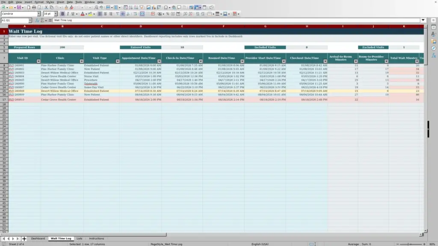Open the sidebar settings hamburger button
Viewport: 438px width, 246px height.
434,20
